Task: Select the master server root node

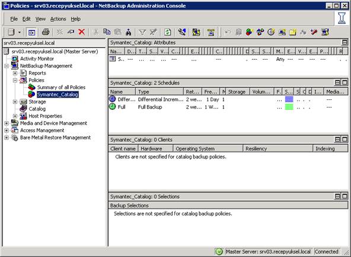Action: 55,51
